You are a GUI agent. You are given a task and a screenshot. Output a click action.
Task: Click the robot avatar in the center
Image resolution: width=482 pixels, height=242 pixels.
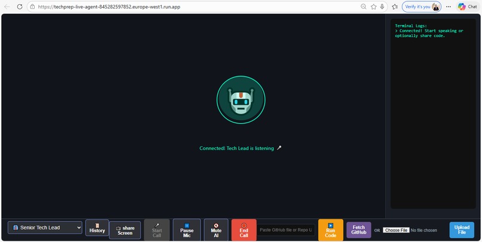(240, 100)
